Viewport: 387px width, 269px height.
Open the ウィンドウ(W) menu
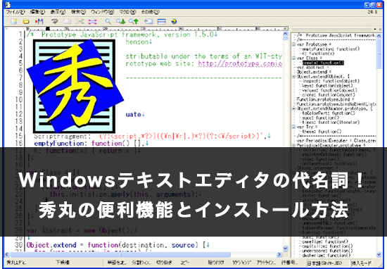point(103,12)
